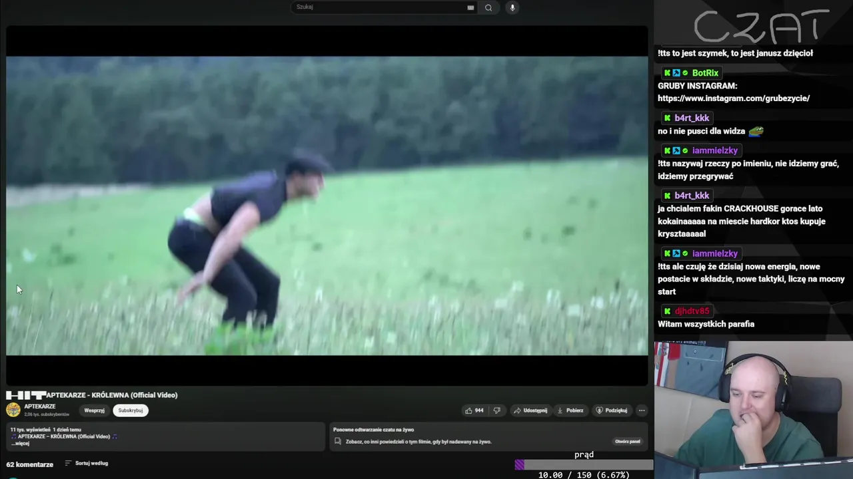The width and height of the screenshot is (853, 479).
Task: Click the frog emote in b4rt_kkk message
Action: 756,131
